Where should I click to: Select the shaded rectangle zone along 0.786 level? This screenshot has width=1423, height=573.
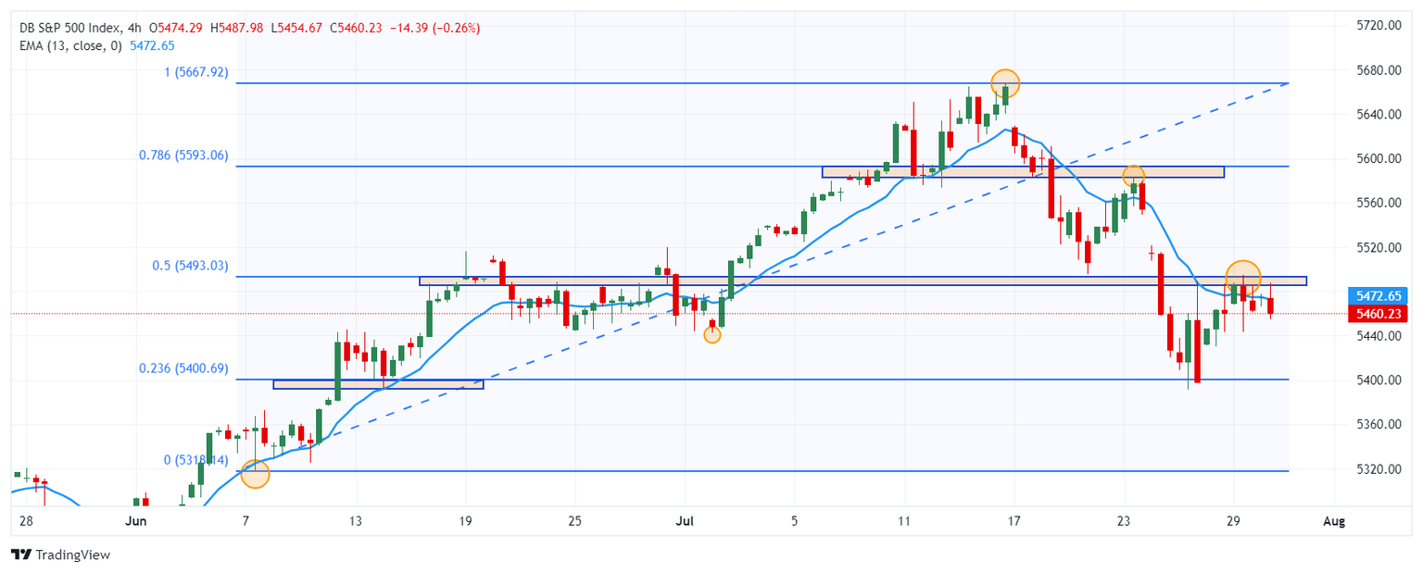(x=1023, y=172)
